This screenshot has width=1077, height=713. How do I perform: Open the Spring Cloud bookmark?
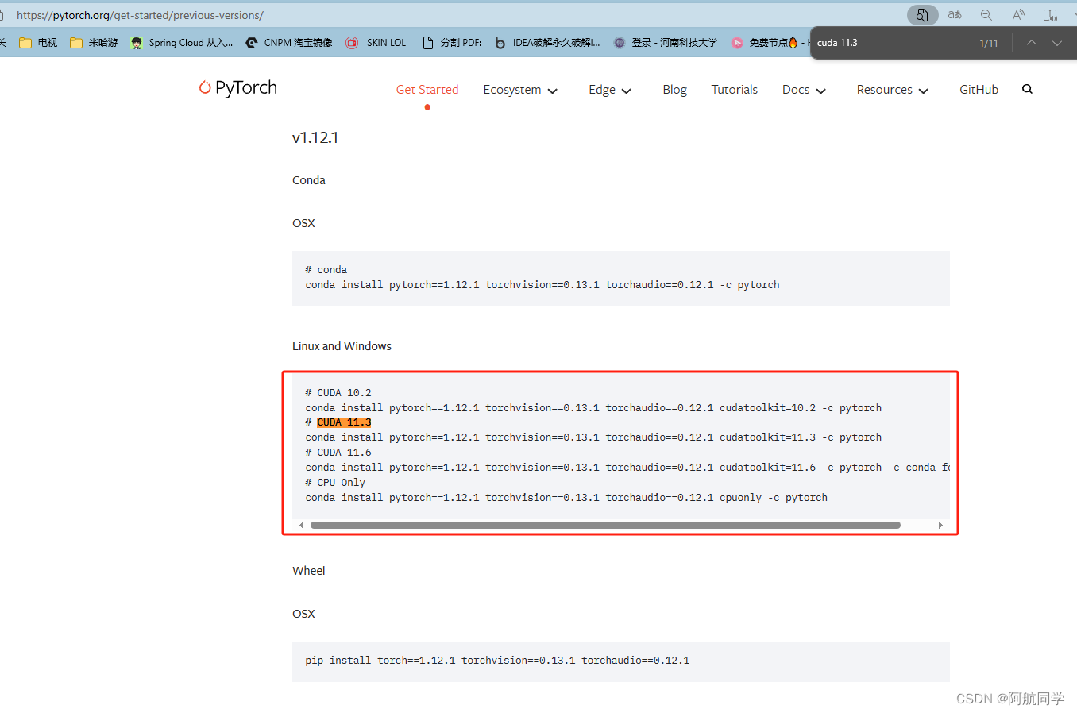point(182,43)
